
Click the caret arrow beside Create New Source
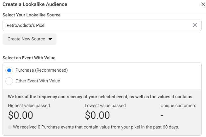point(50,39)
